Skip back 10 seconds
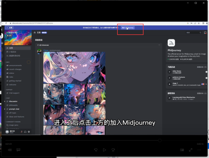Screen dimensions: 209x158 96,150
